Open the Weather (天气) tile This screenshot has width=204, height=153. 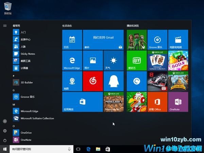click(x=114, y=61)
